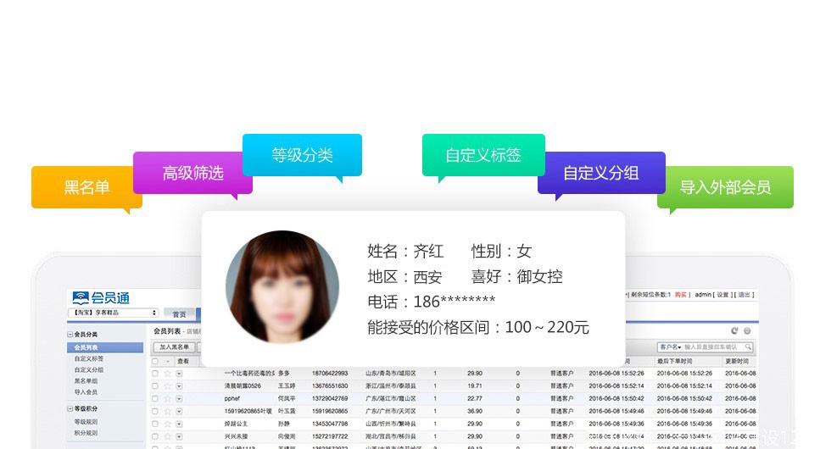This screenshot has height=449, width=820.
Task: Open row action dropdown for 多多
Action: [x=179, y=374]
